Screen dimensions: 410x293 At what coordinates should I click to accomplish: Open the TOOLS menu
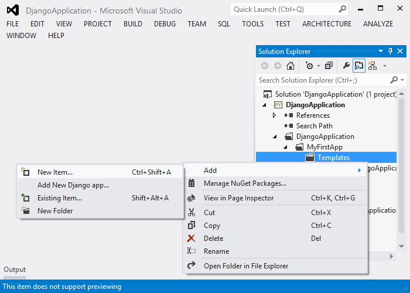point(252,24)
